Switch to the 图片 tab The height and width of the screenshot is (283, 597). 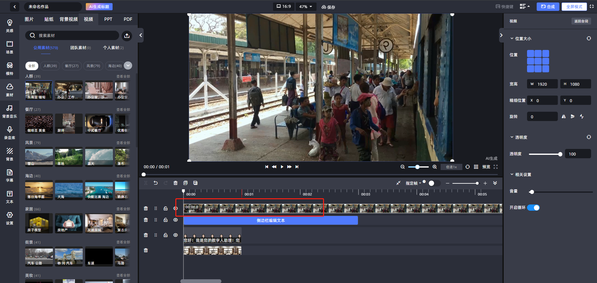29,19
